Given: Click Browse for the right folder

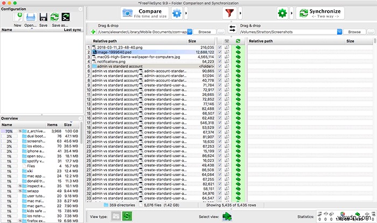Looking at the screenshot, I should tap(354, 32).
